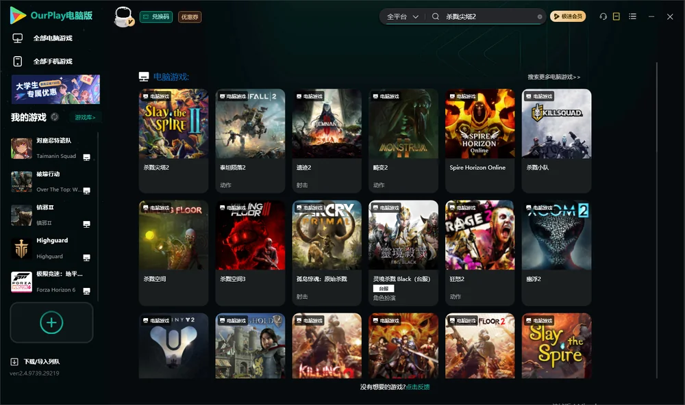Screen dimensions: 685x405
Task: Open the 灵境杀戮 Black (台服) card
Action: point(403,252)
